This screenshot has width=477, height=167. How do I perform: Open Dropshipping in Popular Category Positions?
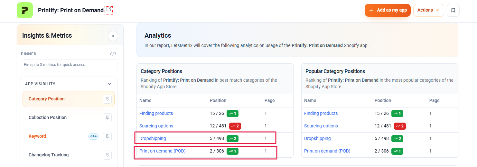pos(317,138)
